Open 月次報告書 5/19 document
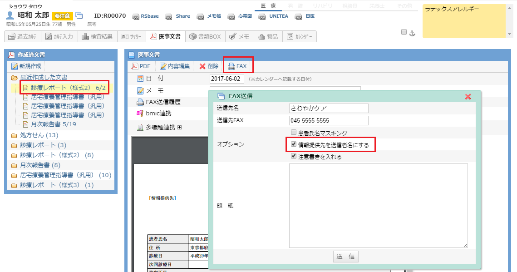Viewport: 517px width, 272px height. (x=50, y=124)
